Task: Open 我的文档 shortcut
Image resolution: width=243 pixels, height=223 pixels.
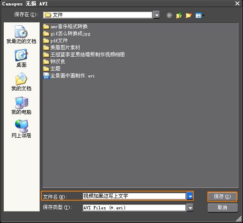Action: [x=22, y=82]
